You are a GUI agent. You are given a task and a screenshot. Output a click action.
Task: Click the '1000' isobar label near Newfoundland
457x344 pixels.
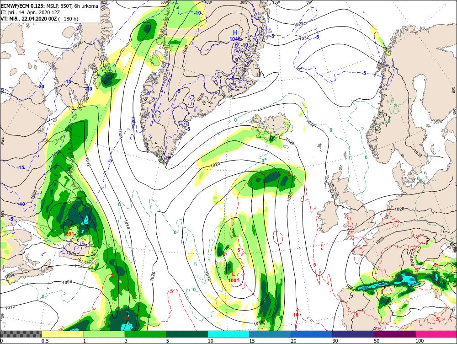71,253
